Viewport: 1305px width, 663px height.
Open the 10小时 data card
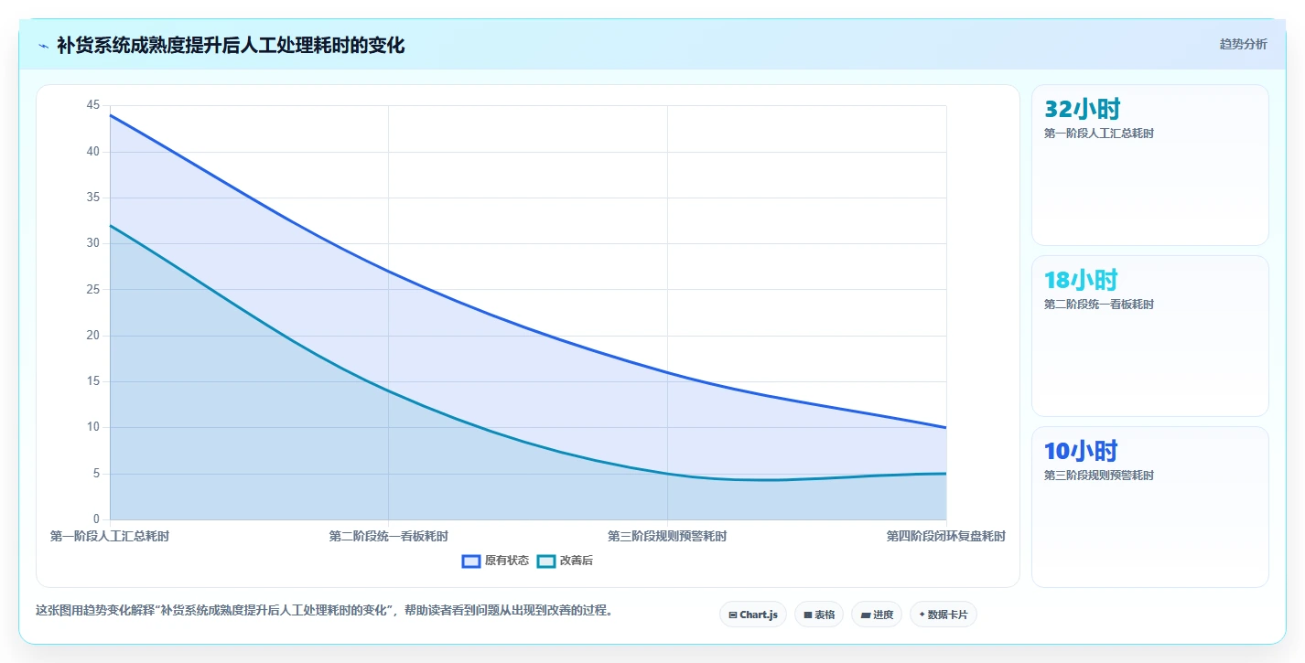point(1150,507)
